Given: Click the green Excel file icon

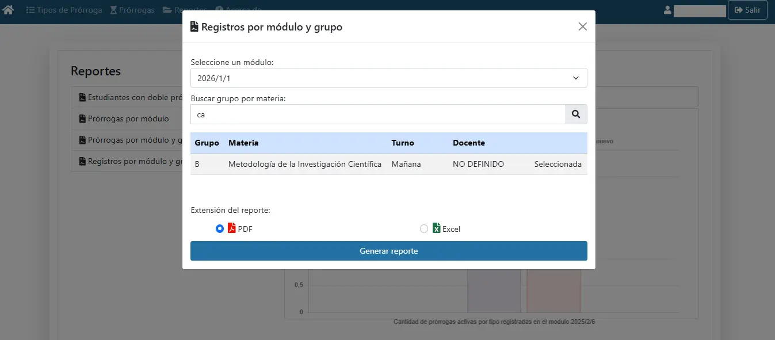Looking at the screenshot, I should 437,228.
